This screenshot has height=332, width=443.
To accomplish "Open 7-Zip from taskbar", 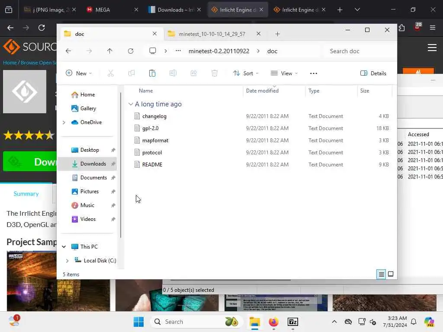I will 293,322.
